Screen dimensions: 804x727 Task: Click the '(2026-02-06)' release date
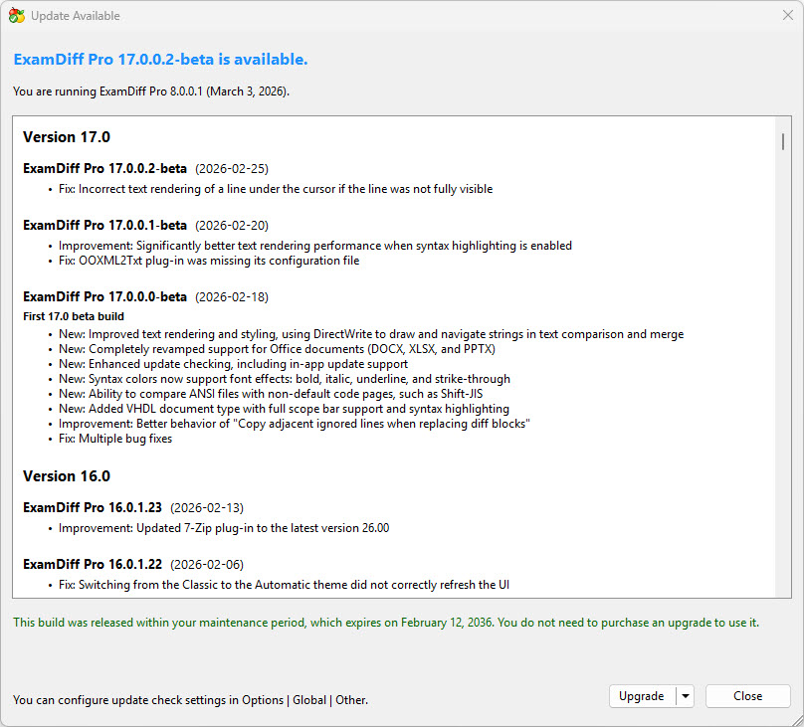point(207,565)
